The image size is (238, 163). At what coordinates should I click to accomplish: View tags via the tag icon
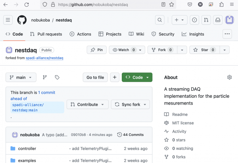pos(57,77)
